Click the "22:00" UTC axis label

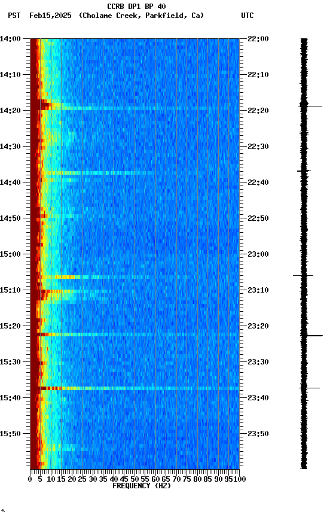coord(258,39)
